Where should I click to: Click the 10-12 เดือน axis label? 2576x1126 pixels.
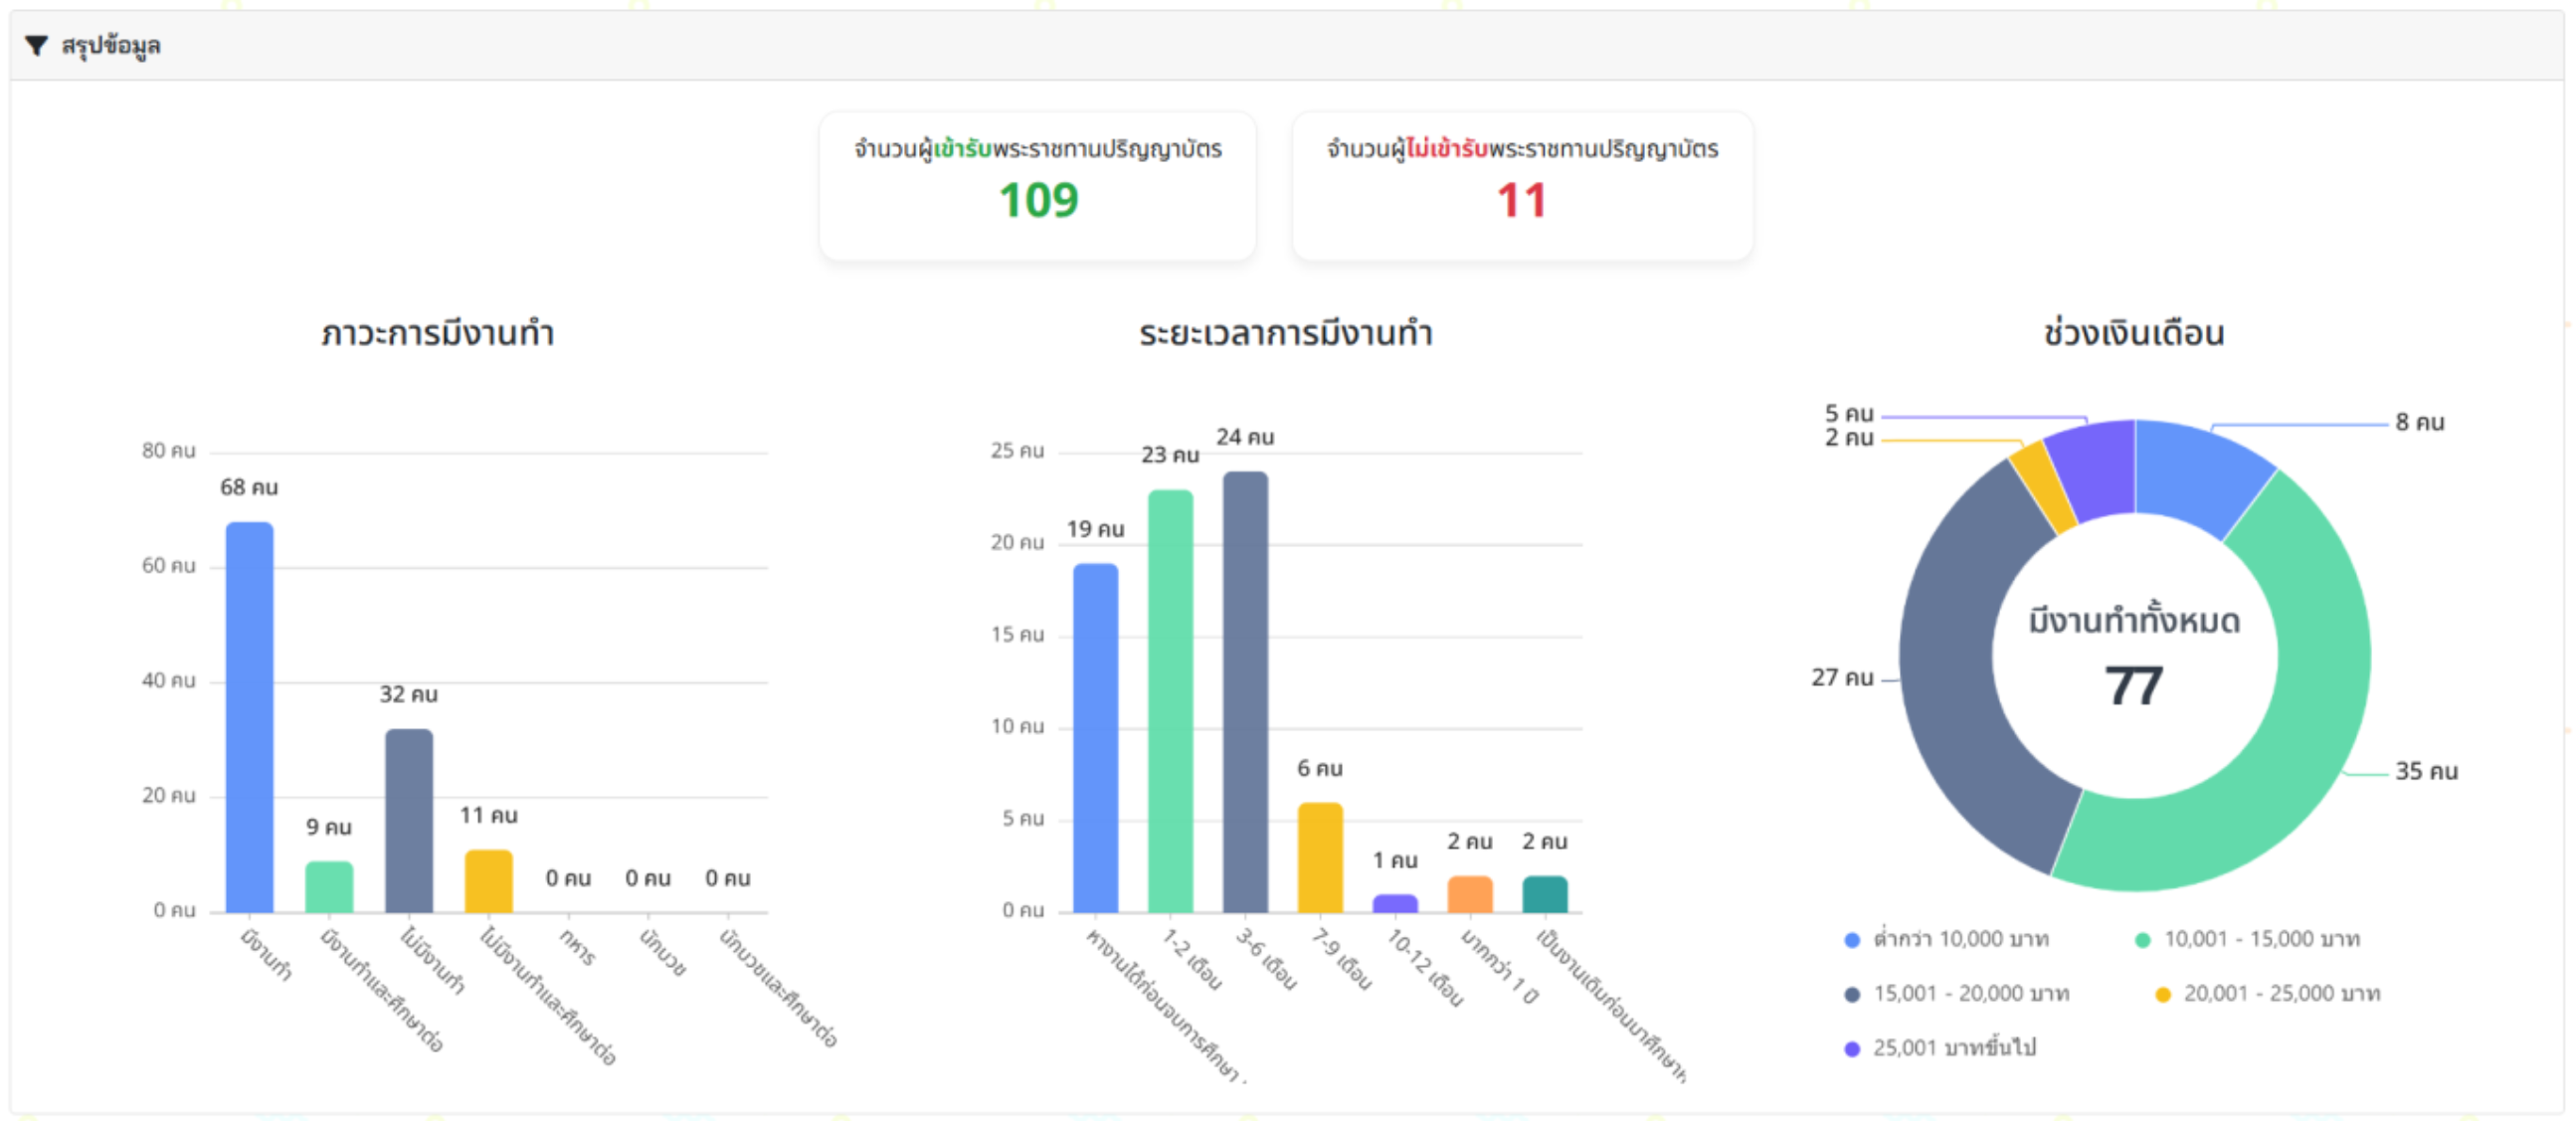[x=1425, y=967]
